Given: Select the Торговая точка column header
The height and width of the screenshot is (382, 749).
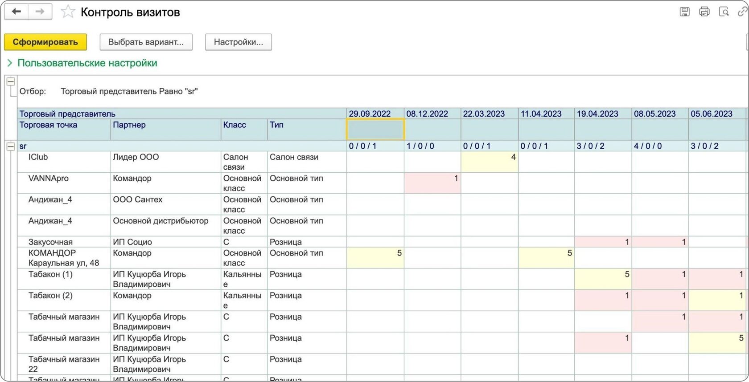Looking at the screenshot, I should tap(64, 130).
